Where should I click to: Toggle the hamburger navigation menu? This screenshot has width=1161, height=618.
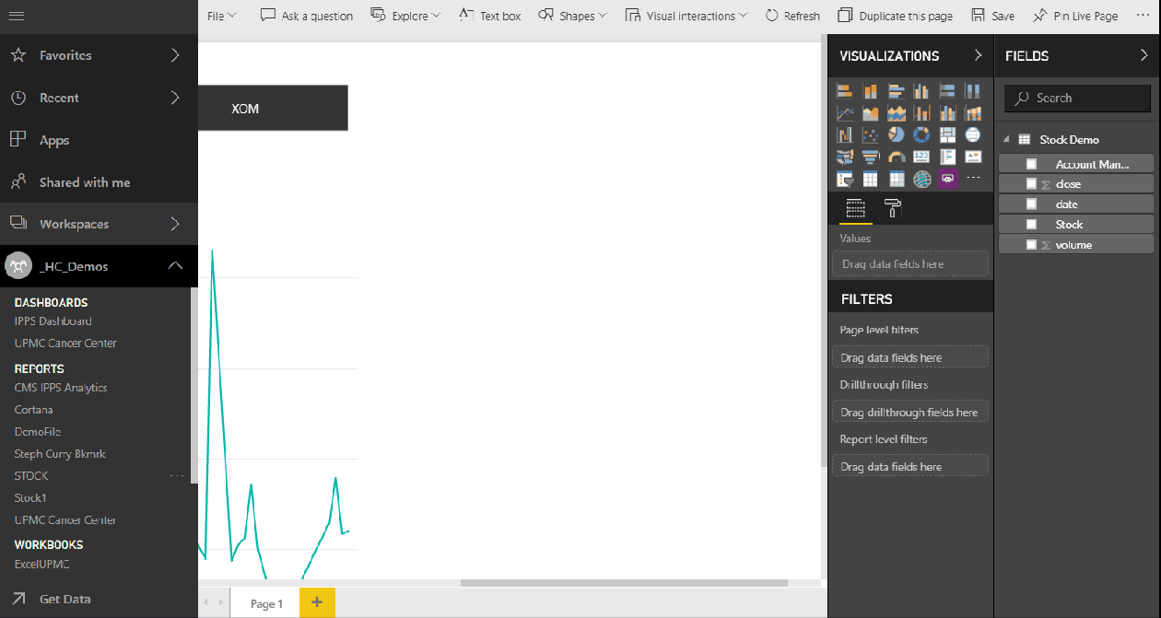[16, 16]
